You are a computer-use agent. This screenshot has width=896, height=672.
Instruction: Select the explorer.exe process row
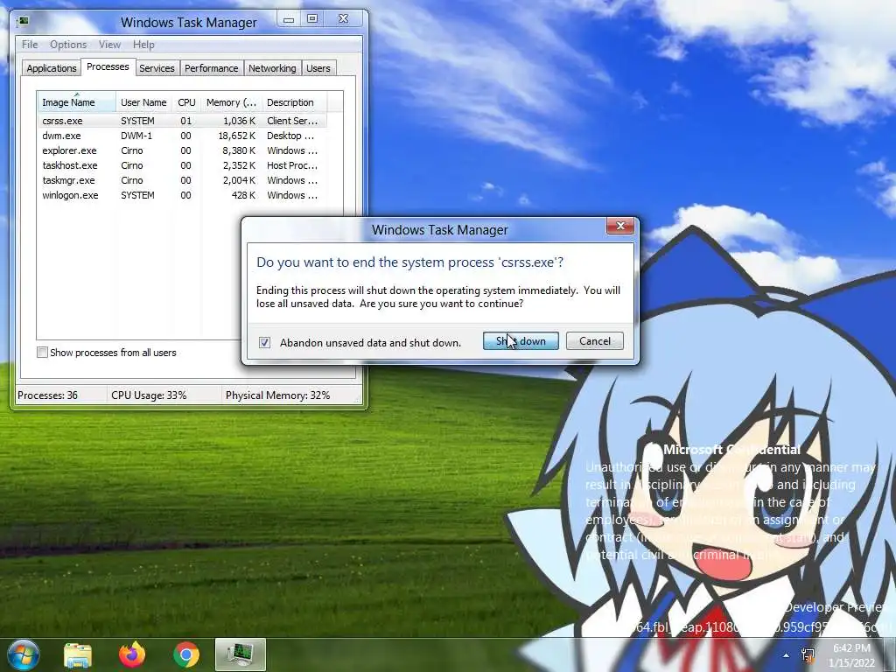point(182,150)
